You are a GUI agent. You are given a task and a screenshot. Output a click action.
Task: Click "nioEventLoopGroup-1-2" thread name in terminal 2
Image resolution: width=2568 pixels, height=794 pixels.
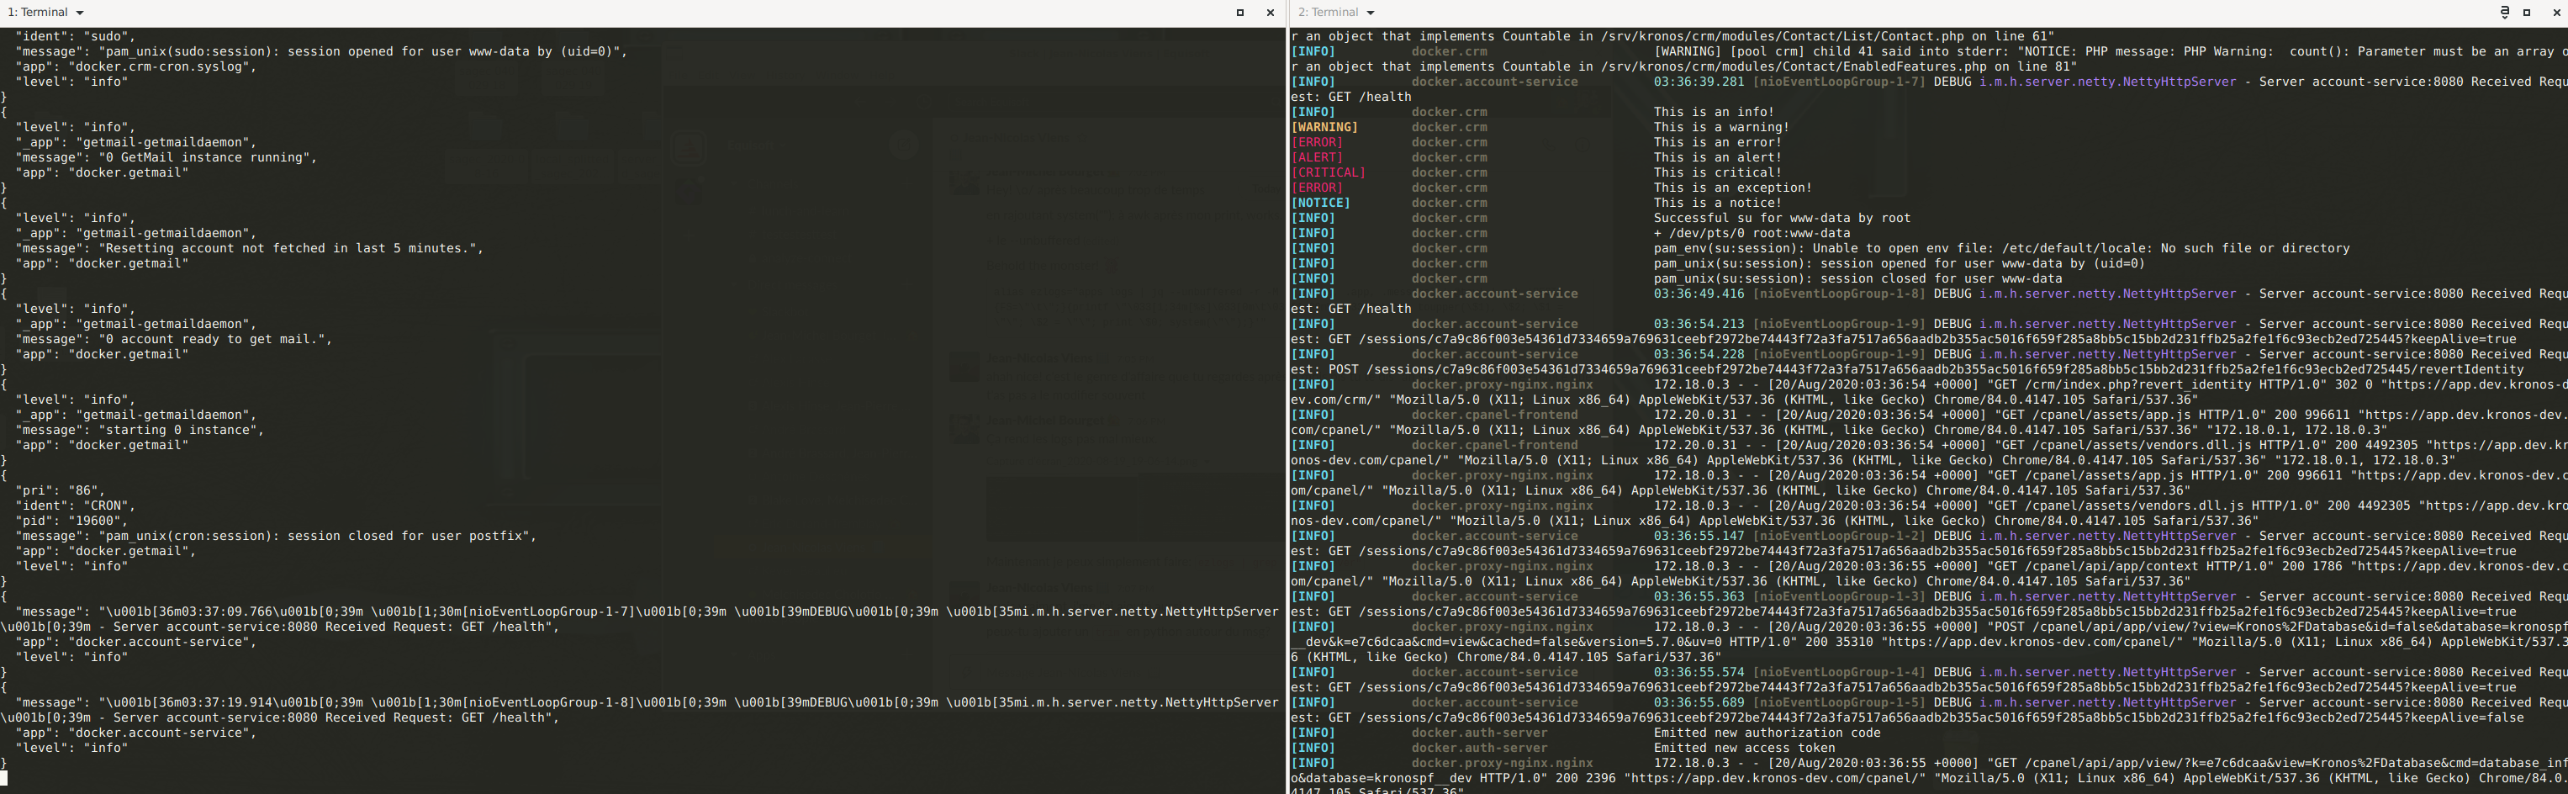tap(1839, 536)
